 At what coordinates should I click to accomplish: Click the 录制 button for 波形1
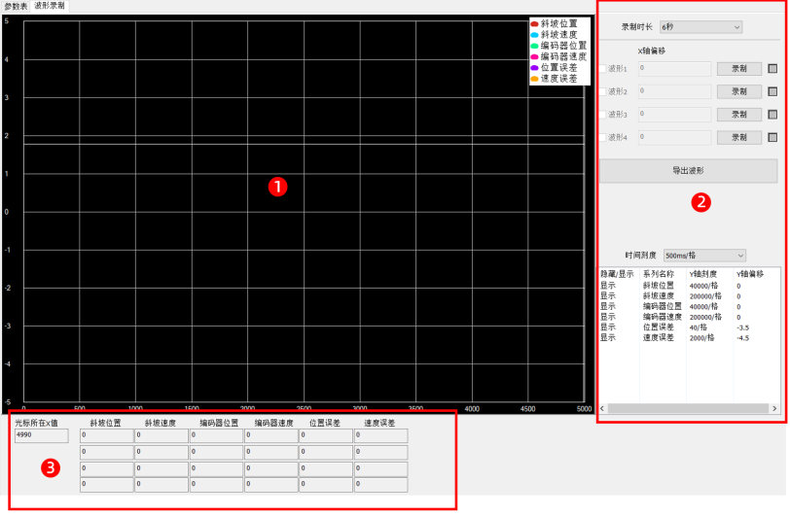coord(739,68)
